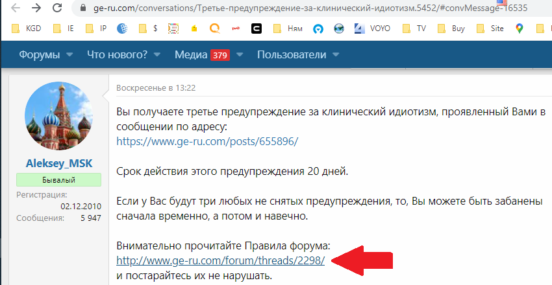Reload the page with the refresh icon
This screenshot has height=285, width=552.
[58, 8]
